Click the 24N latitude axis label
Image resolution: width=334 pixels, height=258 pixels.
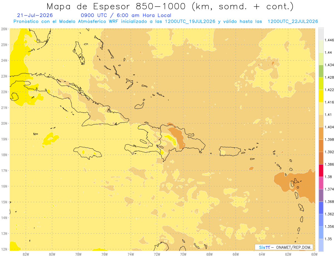(x=4, y=60)
